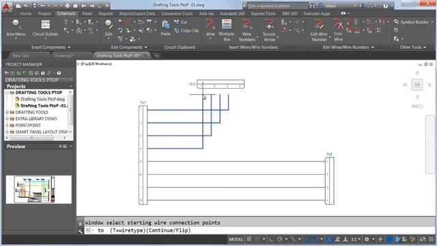
Task: Click the Help question mark icon
Action: coord(385,5)
